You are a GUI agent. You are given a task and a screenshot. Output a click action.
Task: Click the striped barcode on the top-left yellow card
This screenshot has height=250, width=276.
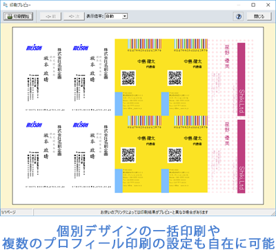point(144,44)
